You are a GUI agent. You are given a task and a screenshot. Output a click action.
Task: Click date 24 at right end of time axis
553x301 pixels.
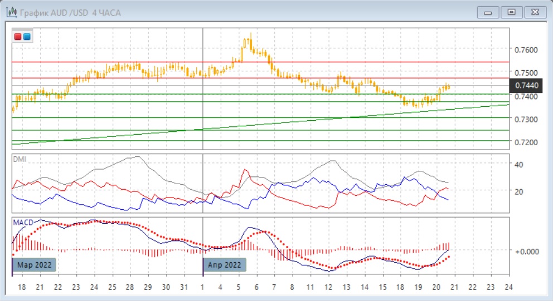point(508,288)
